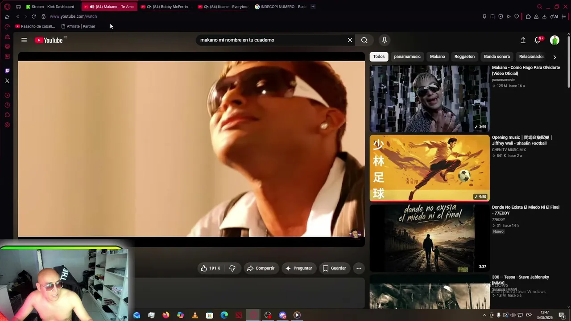The height and width of the screenshot is (321, 571).
Task: Select the Reggaeton filter chip
Action: [x=464, y=57]
